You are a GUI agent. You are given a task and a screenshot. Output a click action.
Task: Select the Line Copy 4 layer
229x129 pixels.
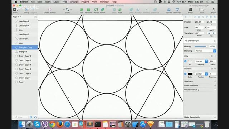25,25
